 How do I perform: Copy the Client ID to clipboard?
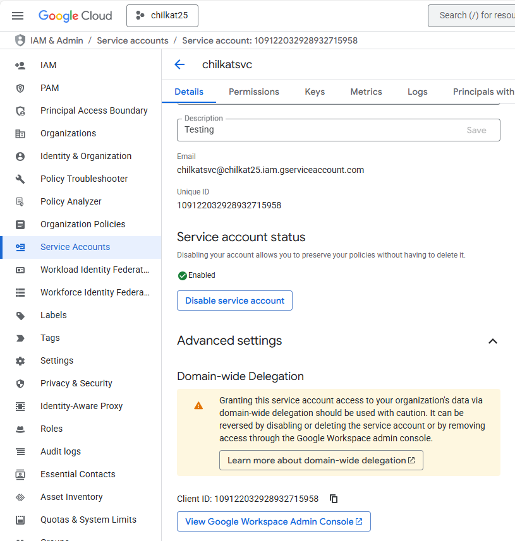pyautogui.click(x=334, y=499)
